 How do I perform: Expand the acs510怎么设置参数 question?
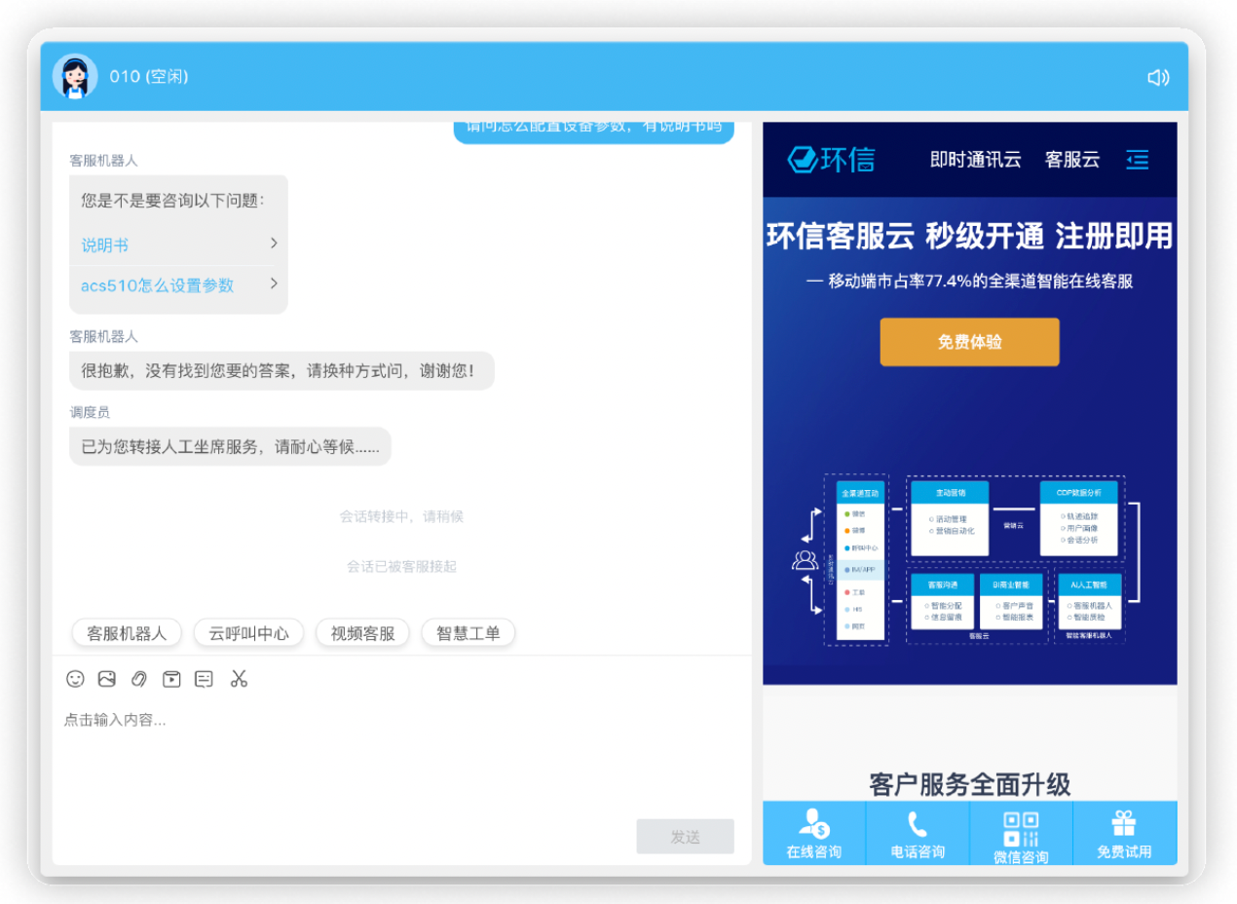178,284
